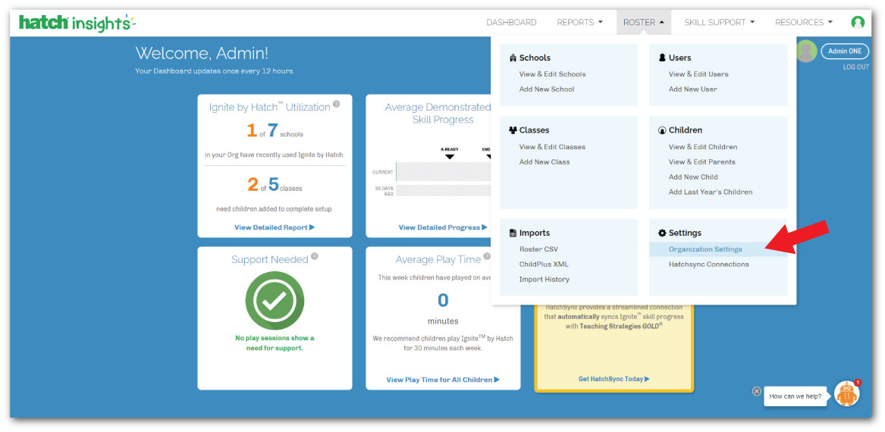Click the Users person icon in menu
This screenshot has height=432, width=885.
(x=663, y=58)
